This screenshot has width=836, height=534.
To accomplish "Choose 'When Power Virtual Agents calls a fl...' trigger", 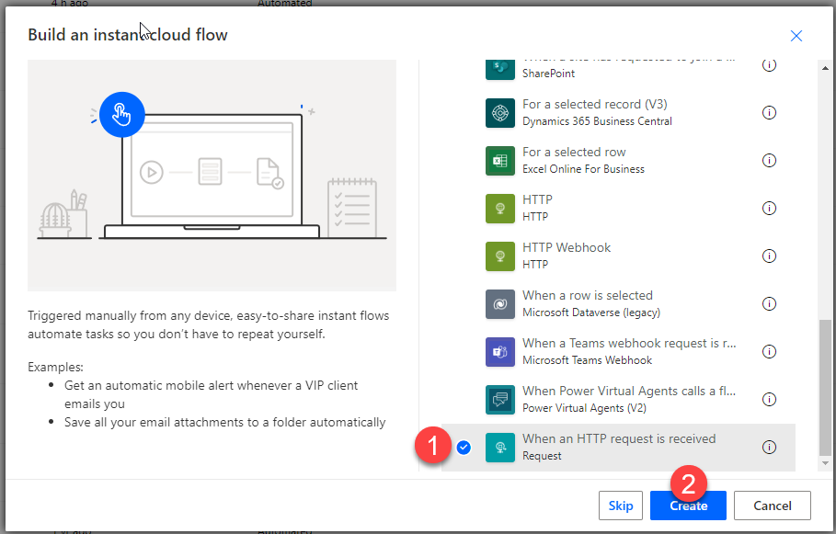I will pyautogui.click(x=629, y=392).
